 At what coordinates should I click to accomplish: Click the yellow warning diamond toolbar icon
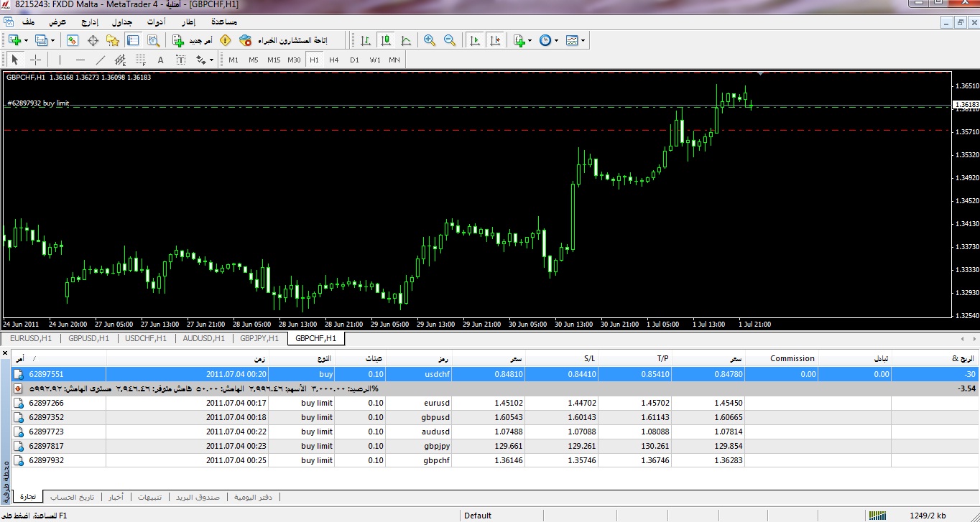pos(225,41)
